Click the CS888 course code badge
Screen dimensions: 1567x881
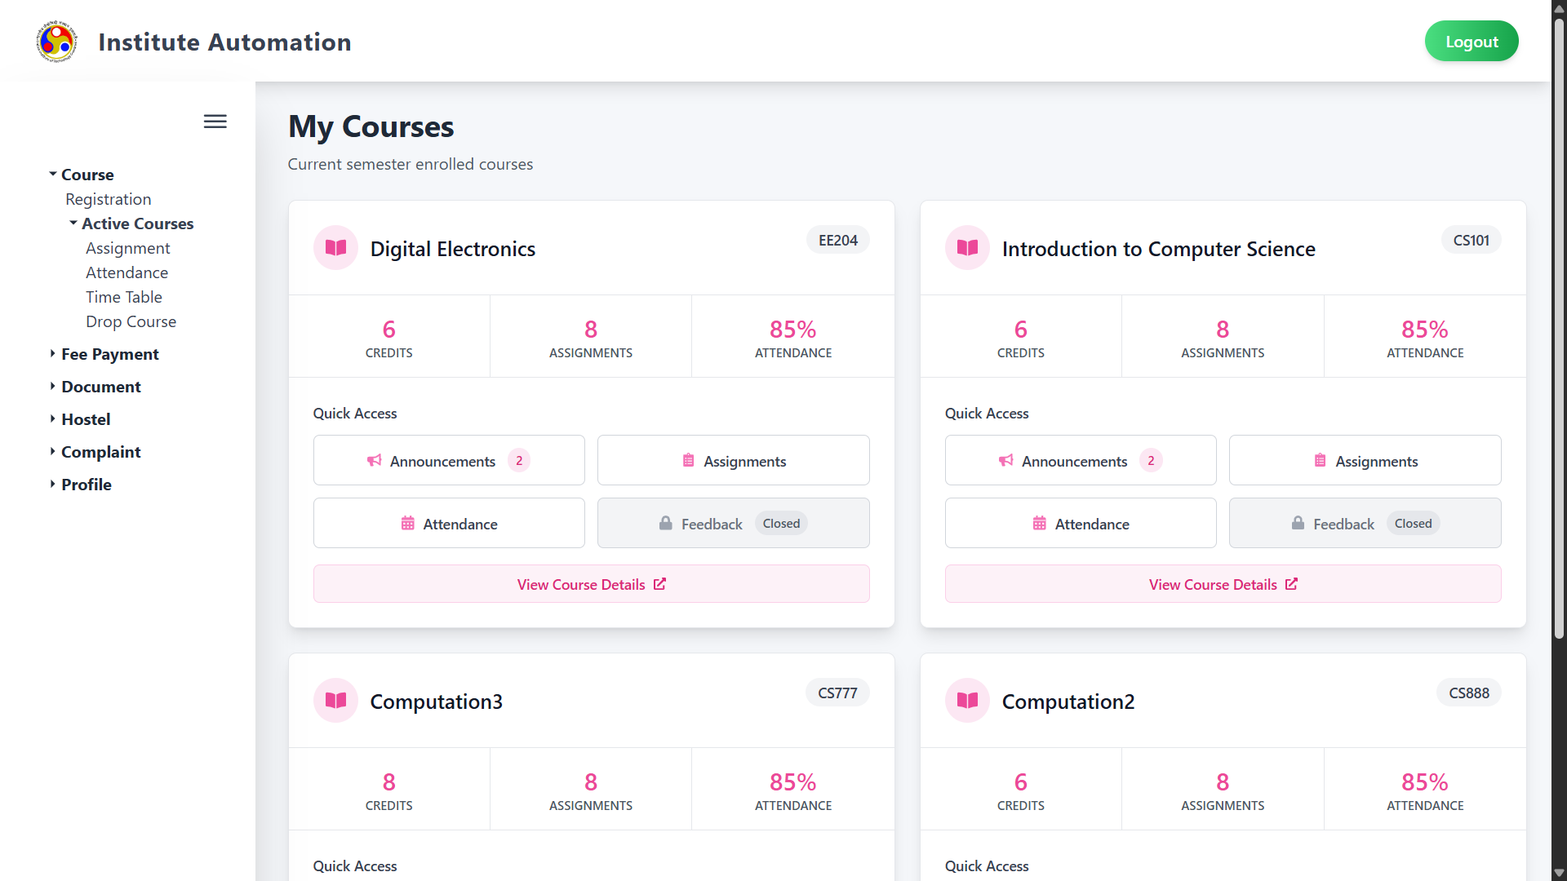(1469, 693)
